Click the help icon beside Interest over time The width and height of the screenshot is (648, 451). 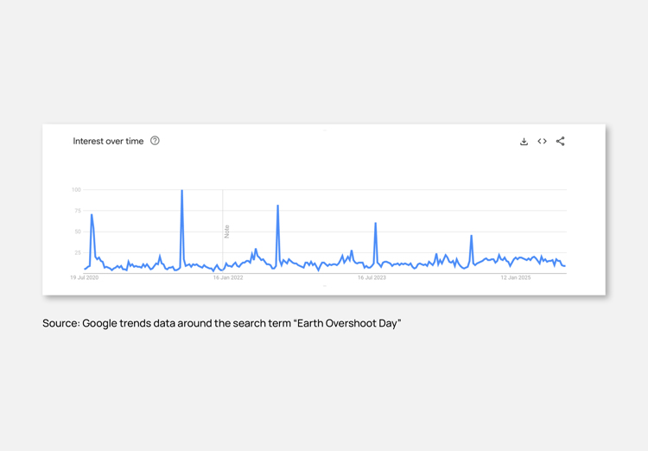tap(155, 141)
